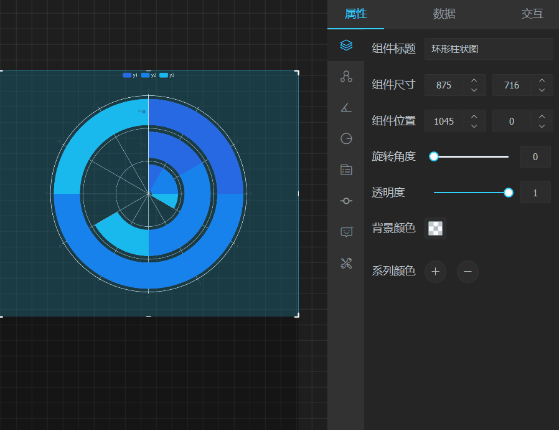Viewport: 559px width, 430px height.
Task: Click the height field showing 716
Action: tap(511, 85)
